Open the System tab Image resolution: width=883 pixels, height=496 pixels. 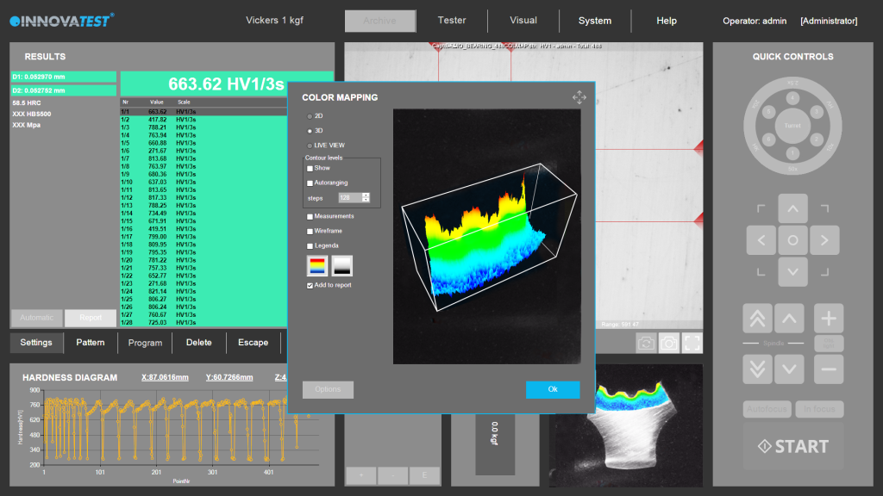tap(595, 21)
